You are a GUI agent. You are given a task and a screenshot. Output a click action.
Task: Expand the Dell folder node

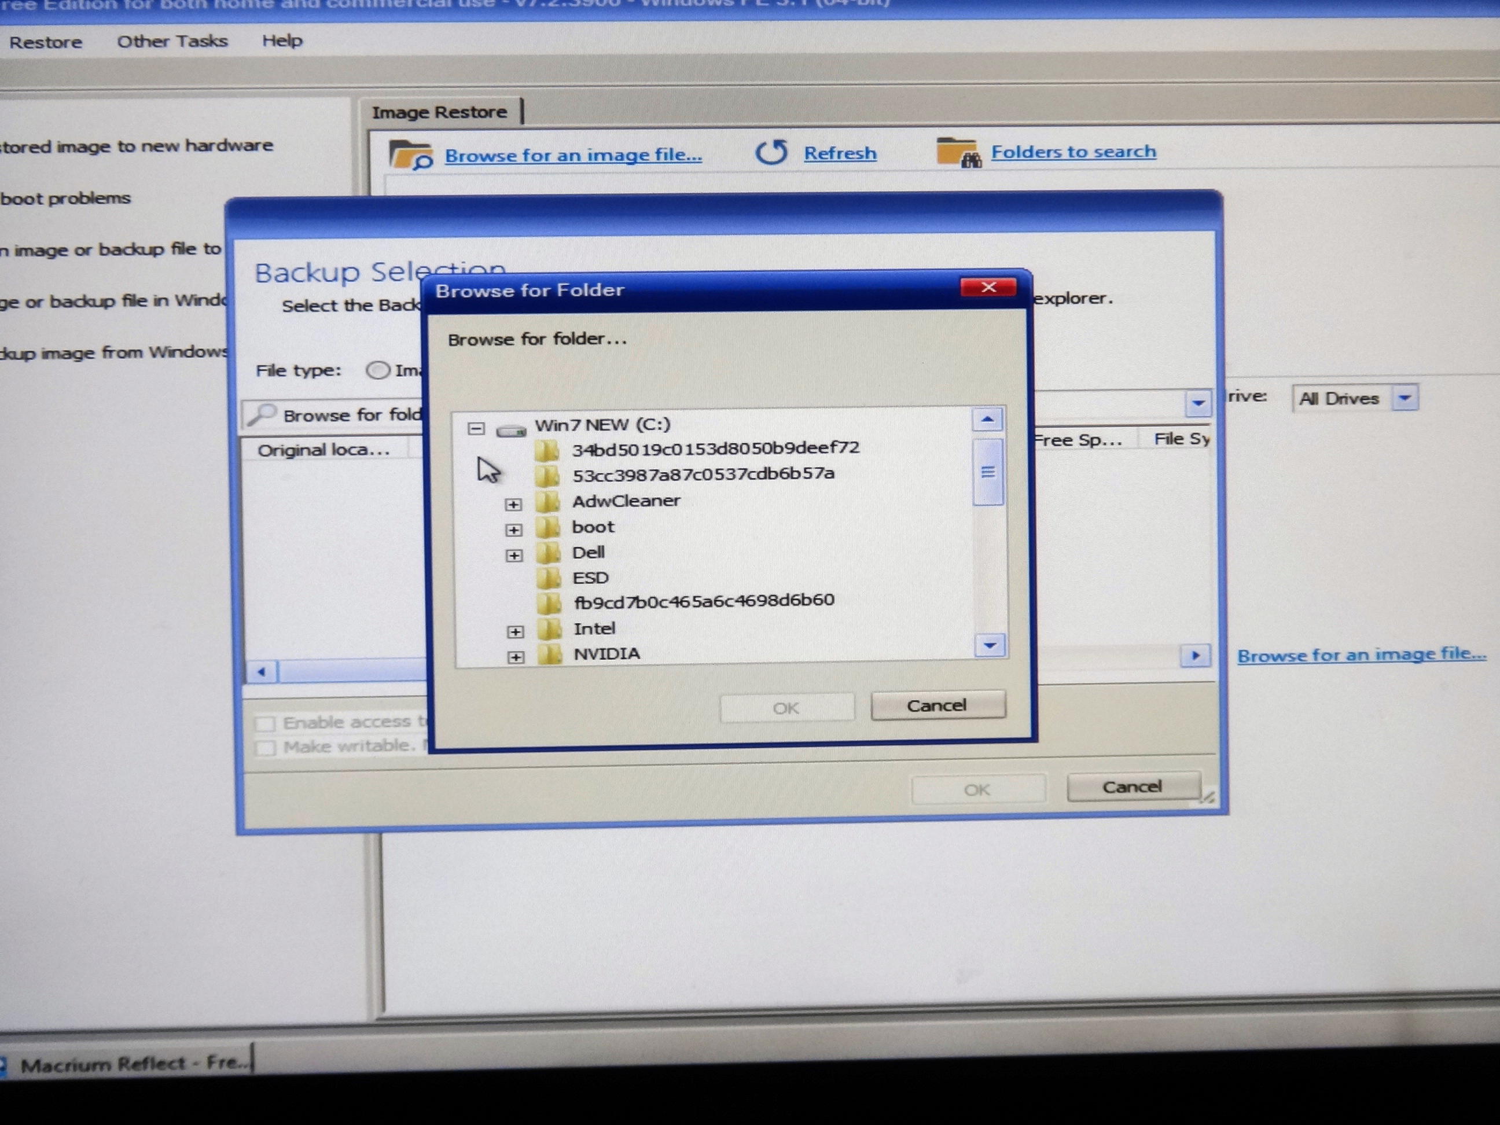pyautogui.click(x=514, y=556)
